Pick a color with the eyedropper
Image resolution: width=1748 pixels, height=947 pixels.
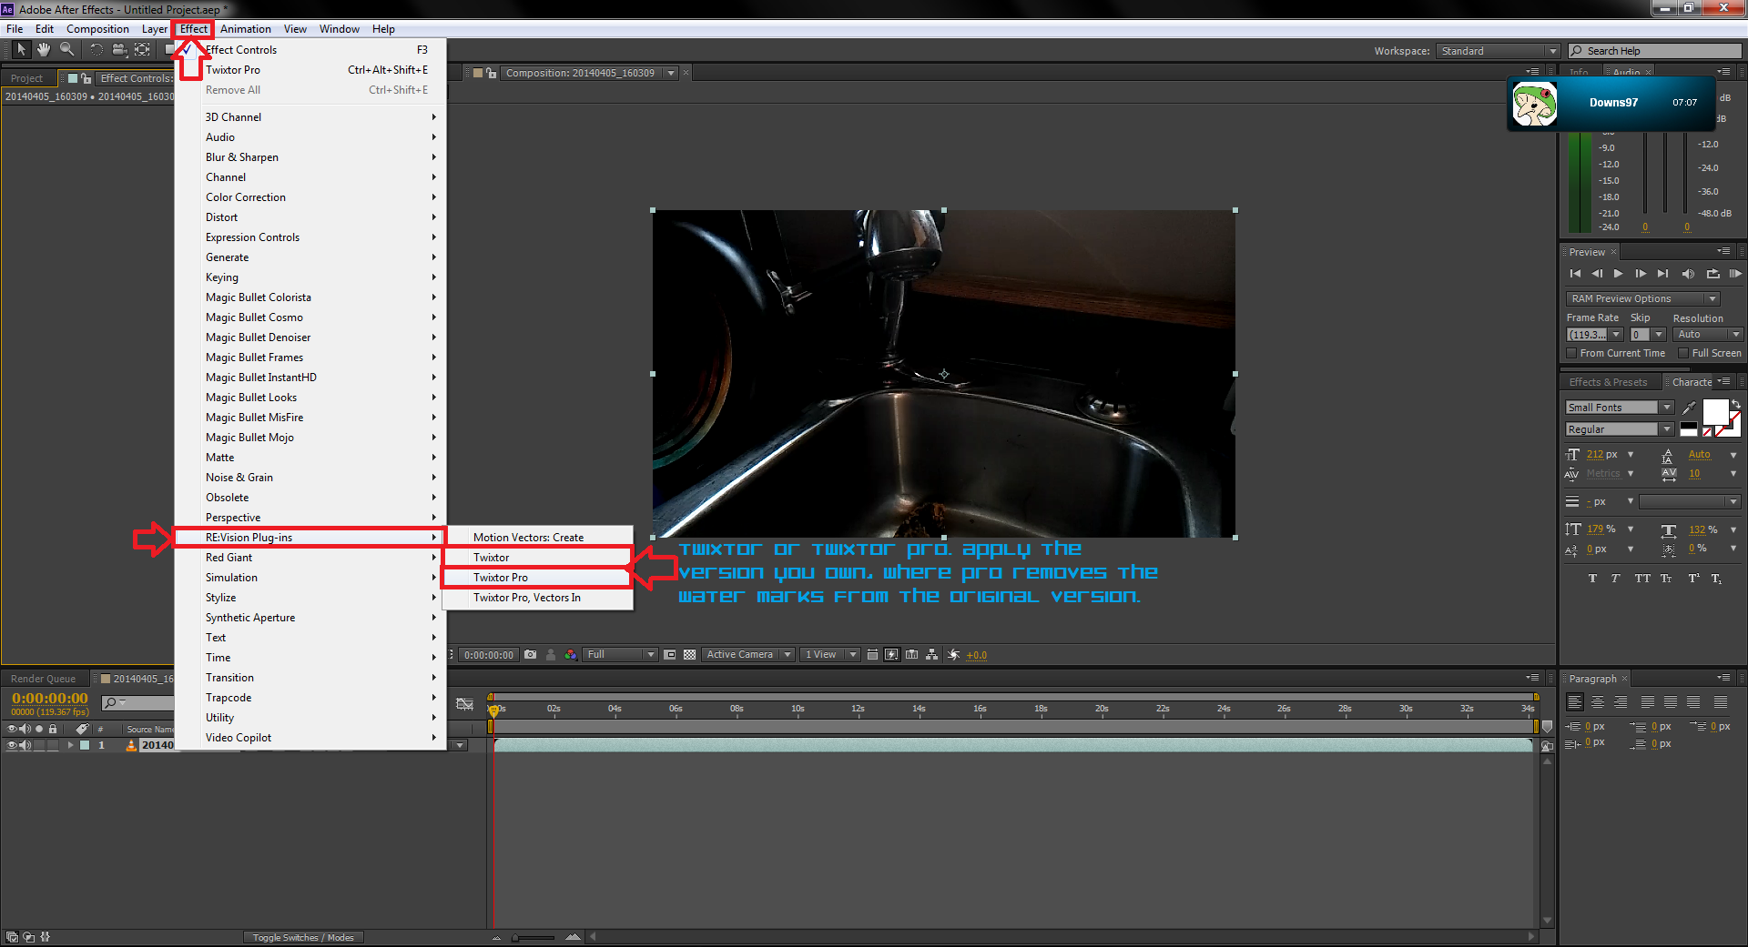1689,408
